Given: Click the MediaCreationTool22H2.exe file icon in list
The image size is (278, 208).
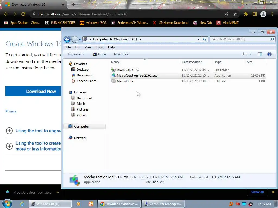Looking at the screenshot, I should click(113, 76).
